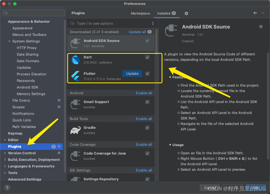Click the File Colors project-level icon
This screenshot has width=270, height=194.
[x=59, y=100]
